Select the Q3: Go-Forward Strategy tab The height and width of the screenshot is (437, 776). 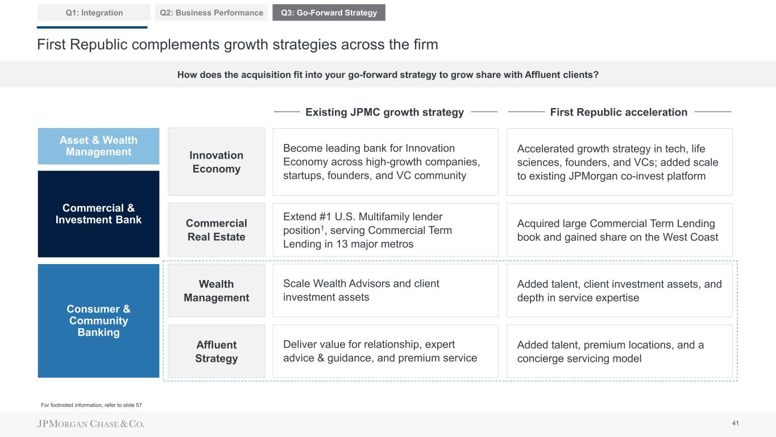[x=329, y=13]
